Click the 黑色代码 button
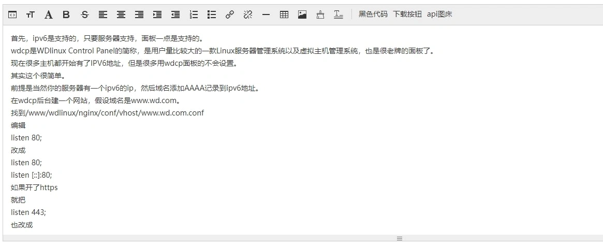603x245 pixels. pyautogui.click(x=373, y=15)
